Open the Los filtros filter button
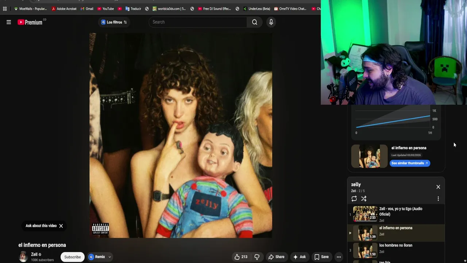This screenshot has height=263, width=467. (x=114, y=22)
